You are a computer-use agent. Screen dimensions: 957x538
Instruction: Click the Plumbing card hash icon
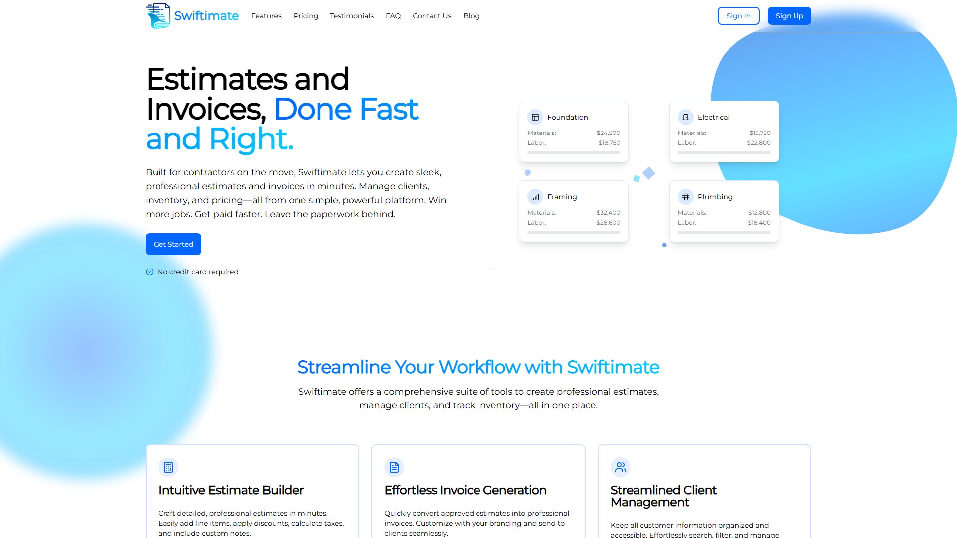click(686, 197)
